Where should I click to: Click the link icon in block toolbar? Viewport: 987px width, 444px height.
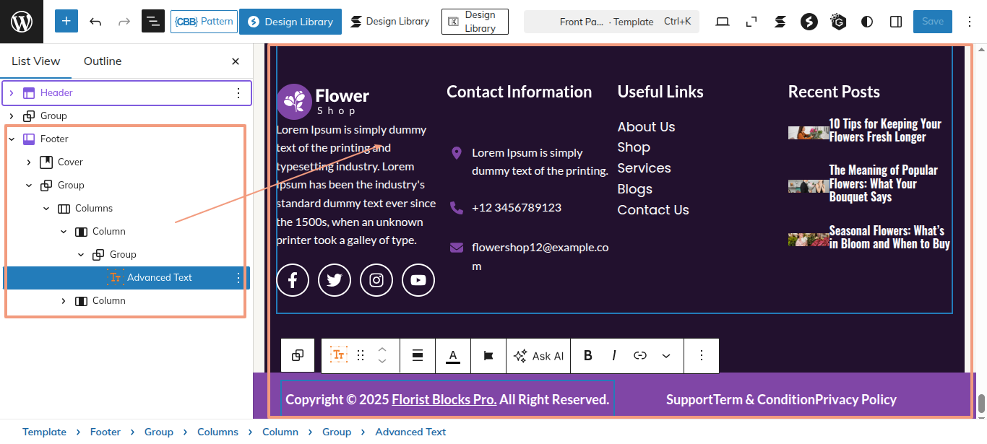[x=639, y=356]
